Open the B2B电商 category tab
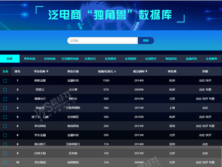The width and height of the screenshot is (222, 167). (x=50, y=58)
